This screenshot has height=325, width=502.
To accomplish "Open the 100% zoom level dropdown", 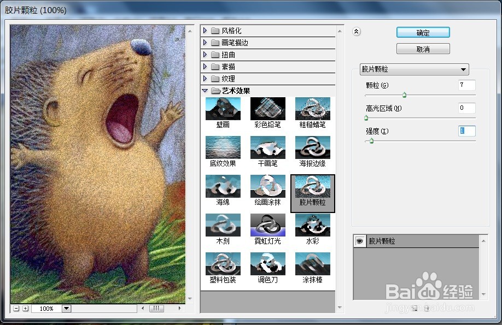I will 66,309.
